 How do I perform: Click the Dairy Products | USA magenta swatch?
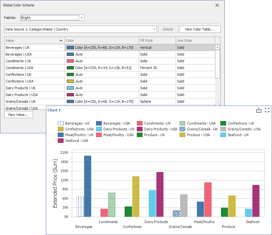coord(70,95)
